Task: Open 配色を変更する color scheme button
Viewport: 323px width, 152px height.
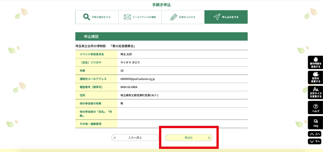Action: coord(315,77)
